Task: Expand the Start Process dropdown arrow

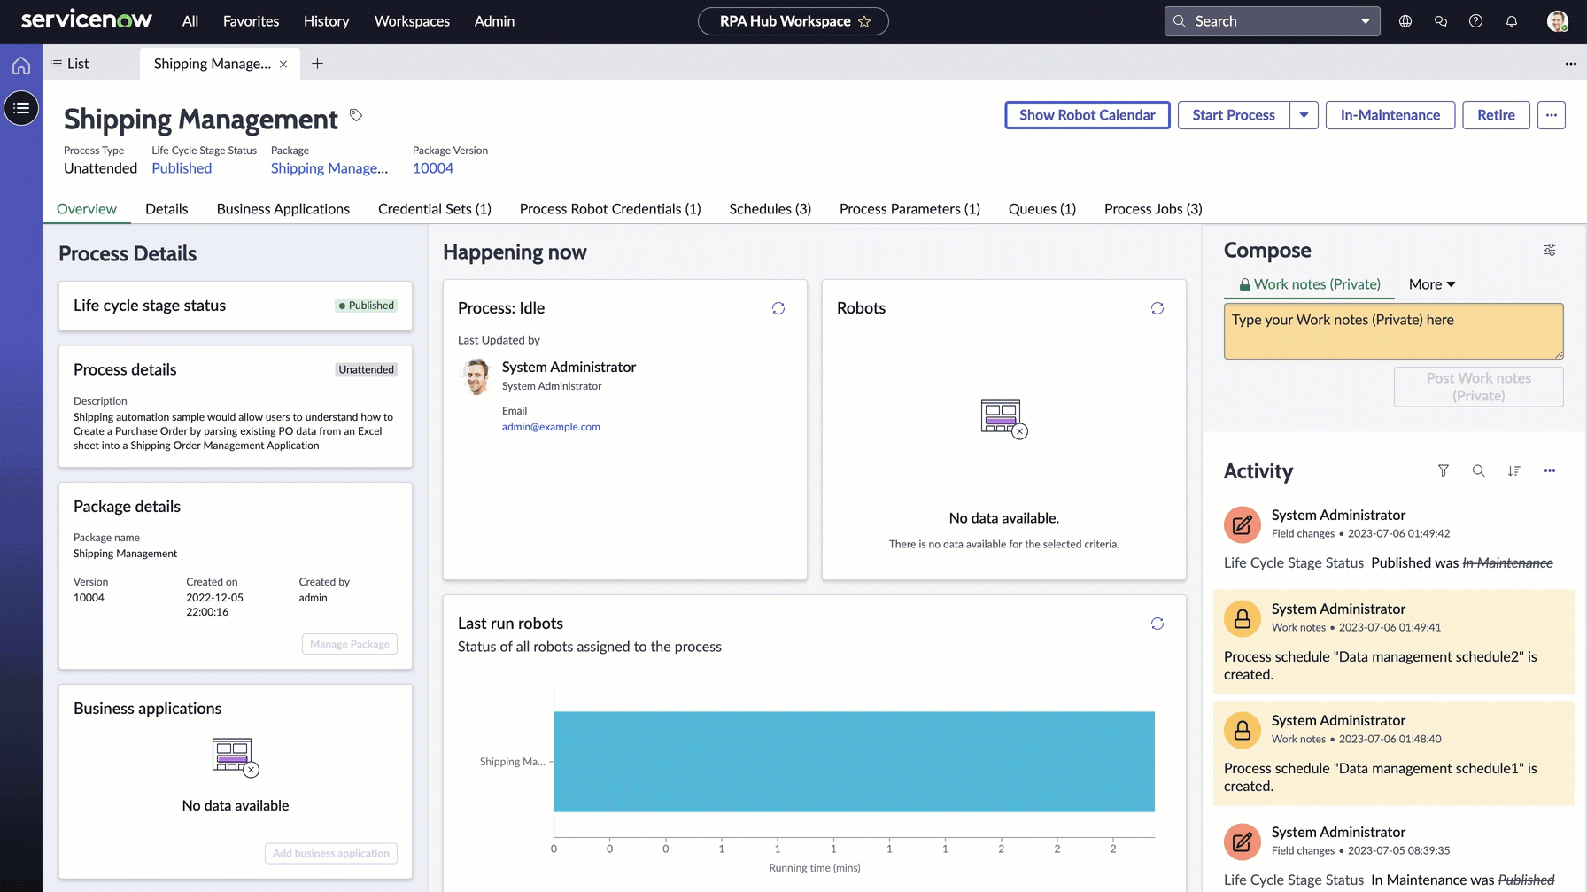Action: (x=1304, y=115)
